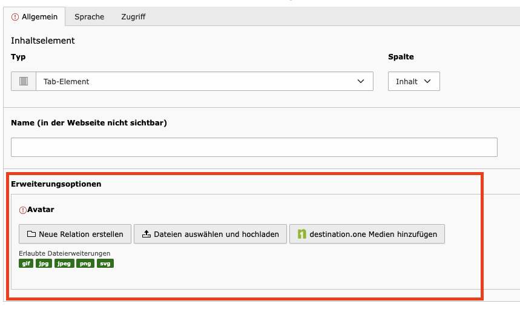This screenshot has height=329, width=520.
Task: Click the upload icon in Dateien auswählen
Action: (146, 234)
